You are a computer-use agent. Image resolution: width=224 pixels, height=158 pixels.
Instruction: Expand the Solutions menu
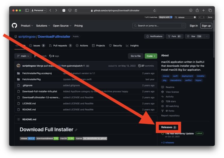[43, 26]
